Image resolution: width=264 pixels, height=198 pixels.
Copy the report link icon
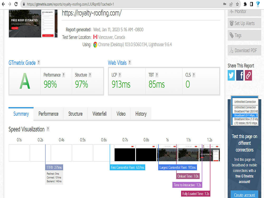(x=248, y=75)
